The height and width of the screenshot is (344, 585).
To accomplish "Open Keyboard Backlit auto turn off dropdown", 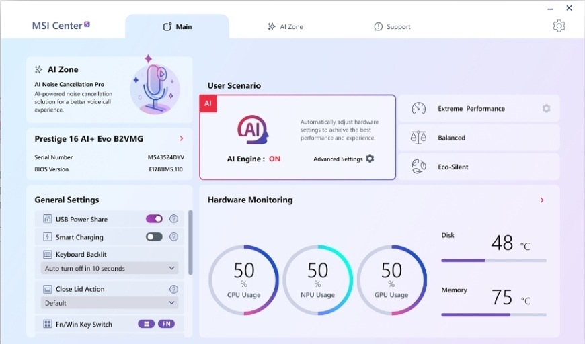I will (110, 268).
